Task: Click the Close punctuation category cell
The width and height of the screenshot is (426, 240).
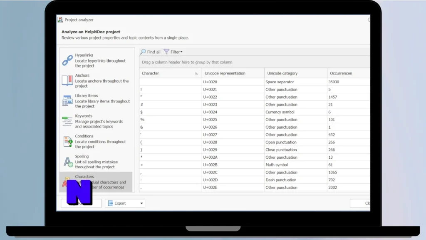Action: pyautogui.click(x=296, y=150)
